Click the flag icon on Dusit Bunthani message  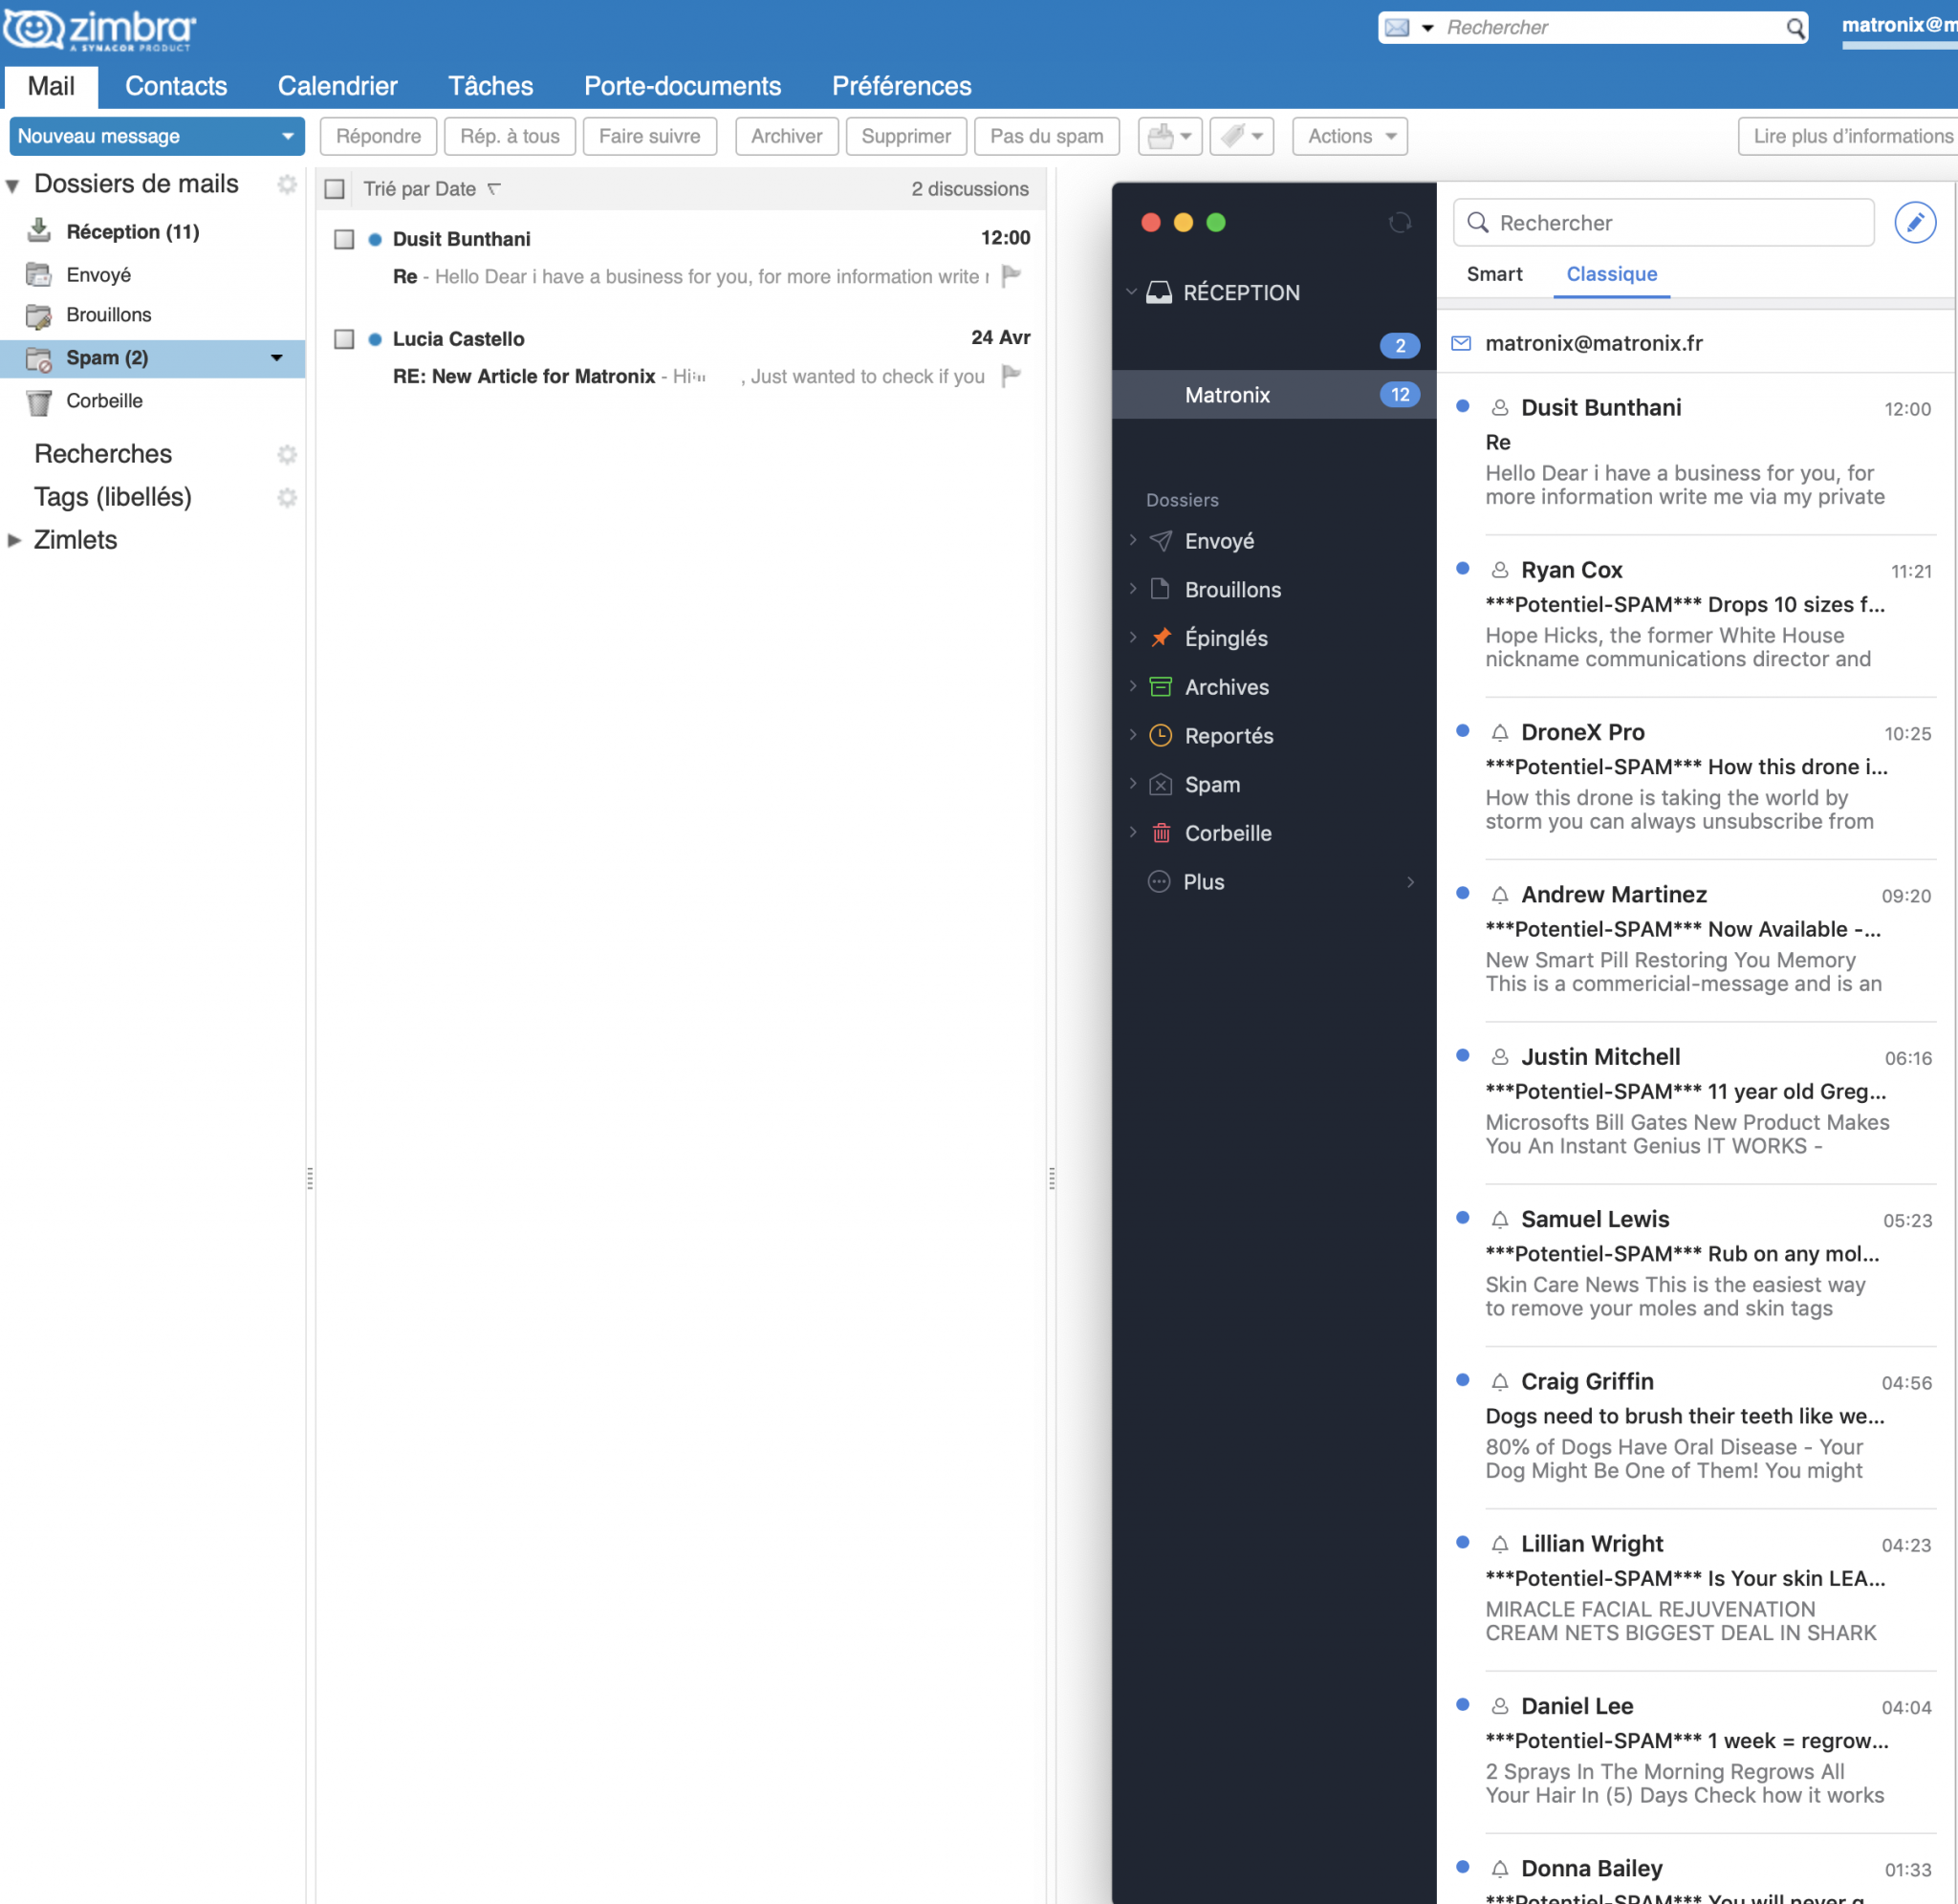tap(1011, 275)
